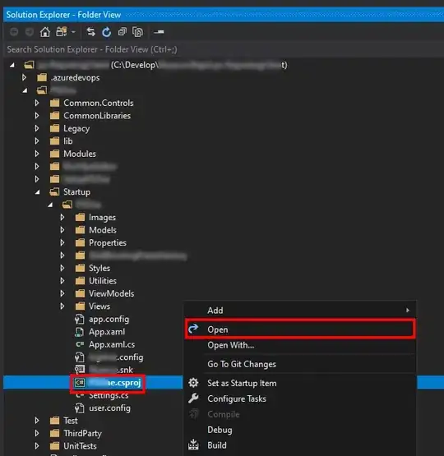Image resolution: width=444 pixels, height=456 pixels.
Task: Toggle the Show All Files icon
Action: point(137,32)
